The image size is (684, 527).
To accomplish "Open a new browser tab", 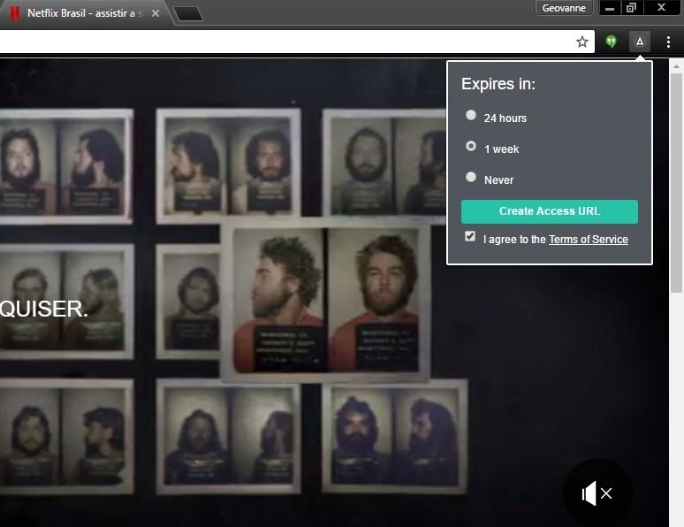I will pyautogui.click(x=188, y=13).
